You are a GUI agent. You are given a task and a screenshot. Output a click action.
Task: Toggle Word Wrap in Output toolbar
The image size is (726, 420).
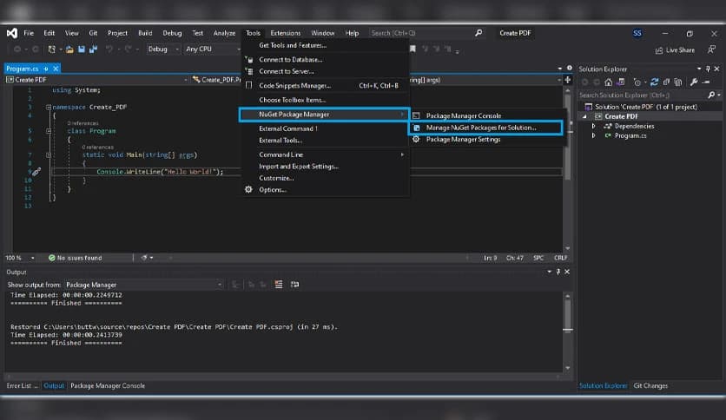294,285
